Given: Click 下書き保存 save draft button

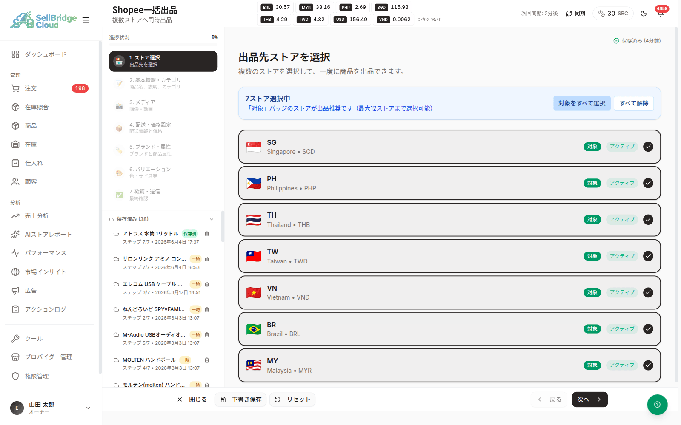Looking at the screenshot, I should coord(241,399).
